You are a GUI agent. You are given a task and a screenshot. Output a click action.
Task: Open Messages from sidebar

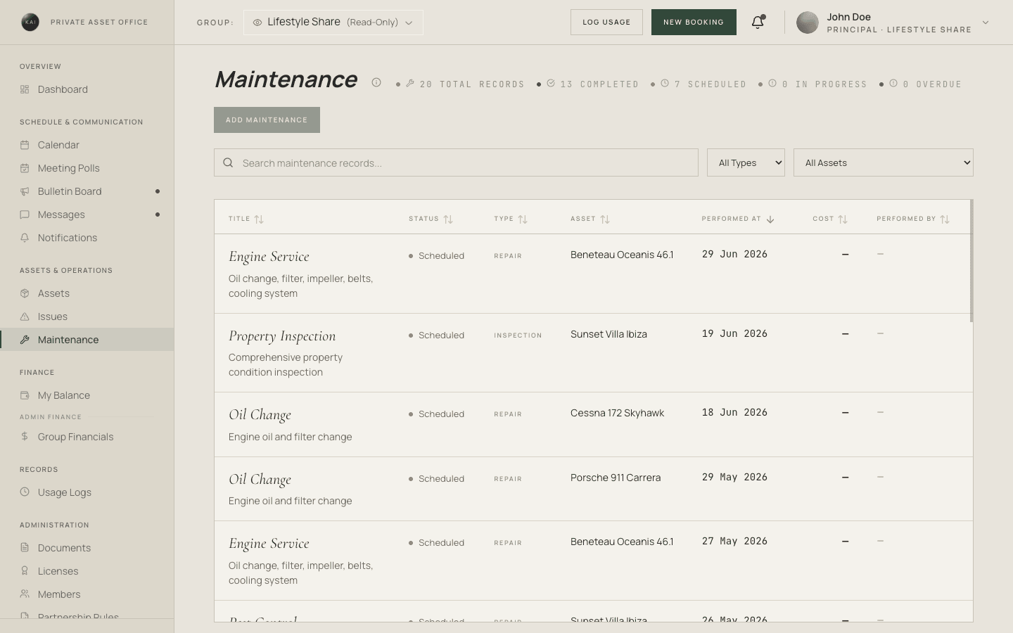pos(87,215)
